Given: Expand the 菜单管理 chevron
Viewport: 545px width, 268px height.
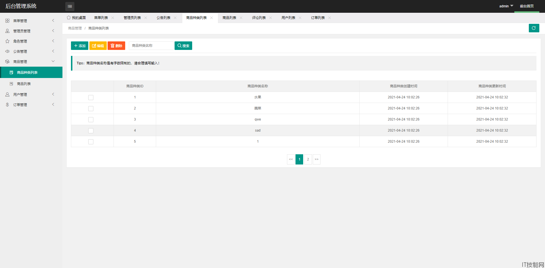Looking at the screenshot, I should (x=53, y=20).
